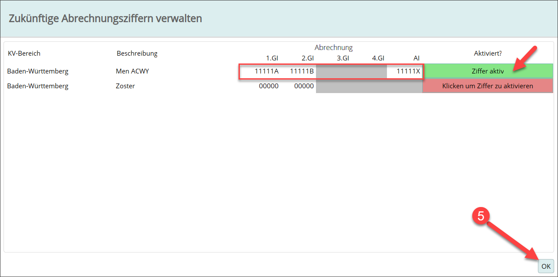
Task: Confirm the dialog with the OK button
Action: (x=546, y=266)
